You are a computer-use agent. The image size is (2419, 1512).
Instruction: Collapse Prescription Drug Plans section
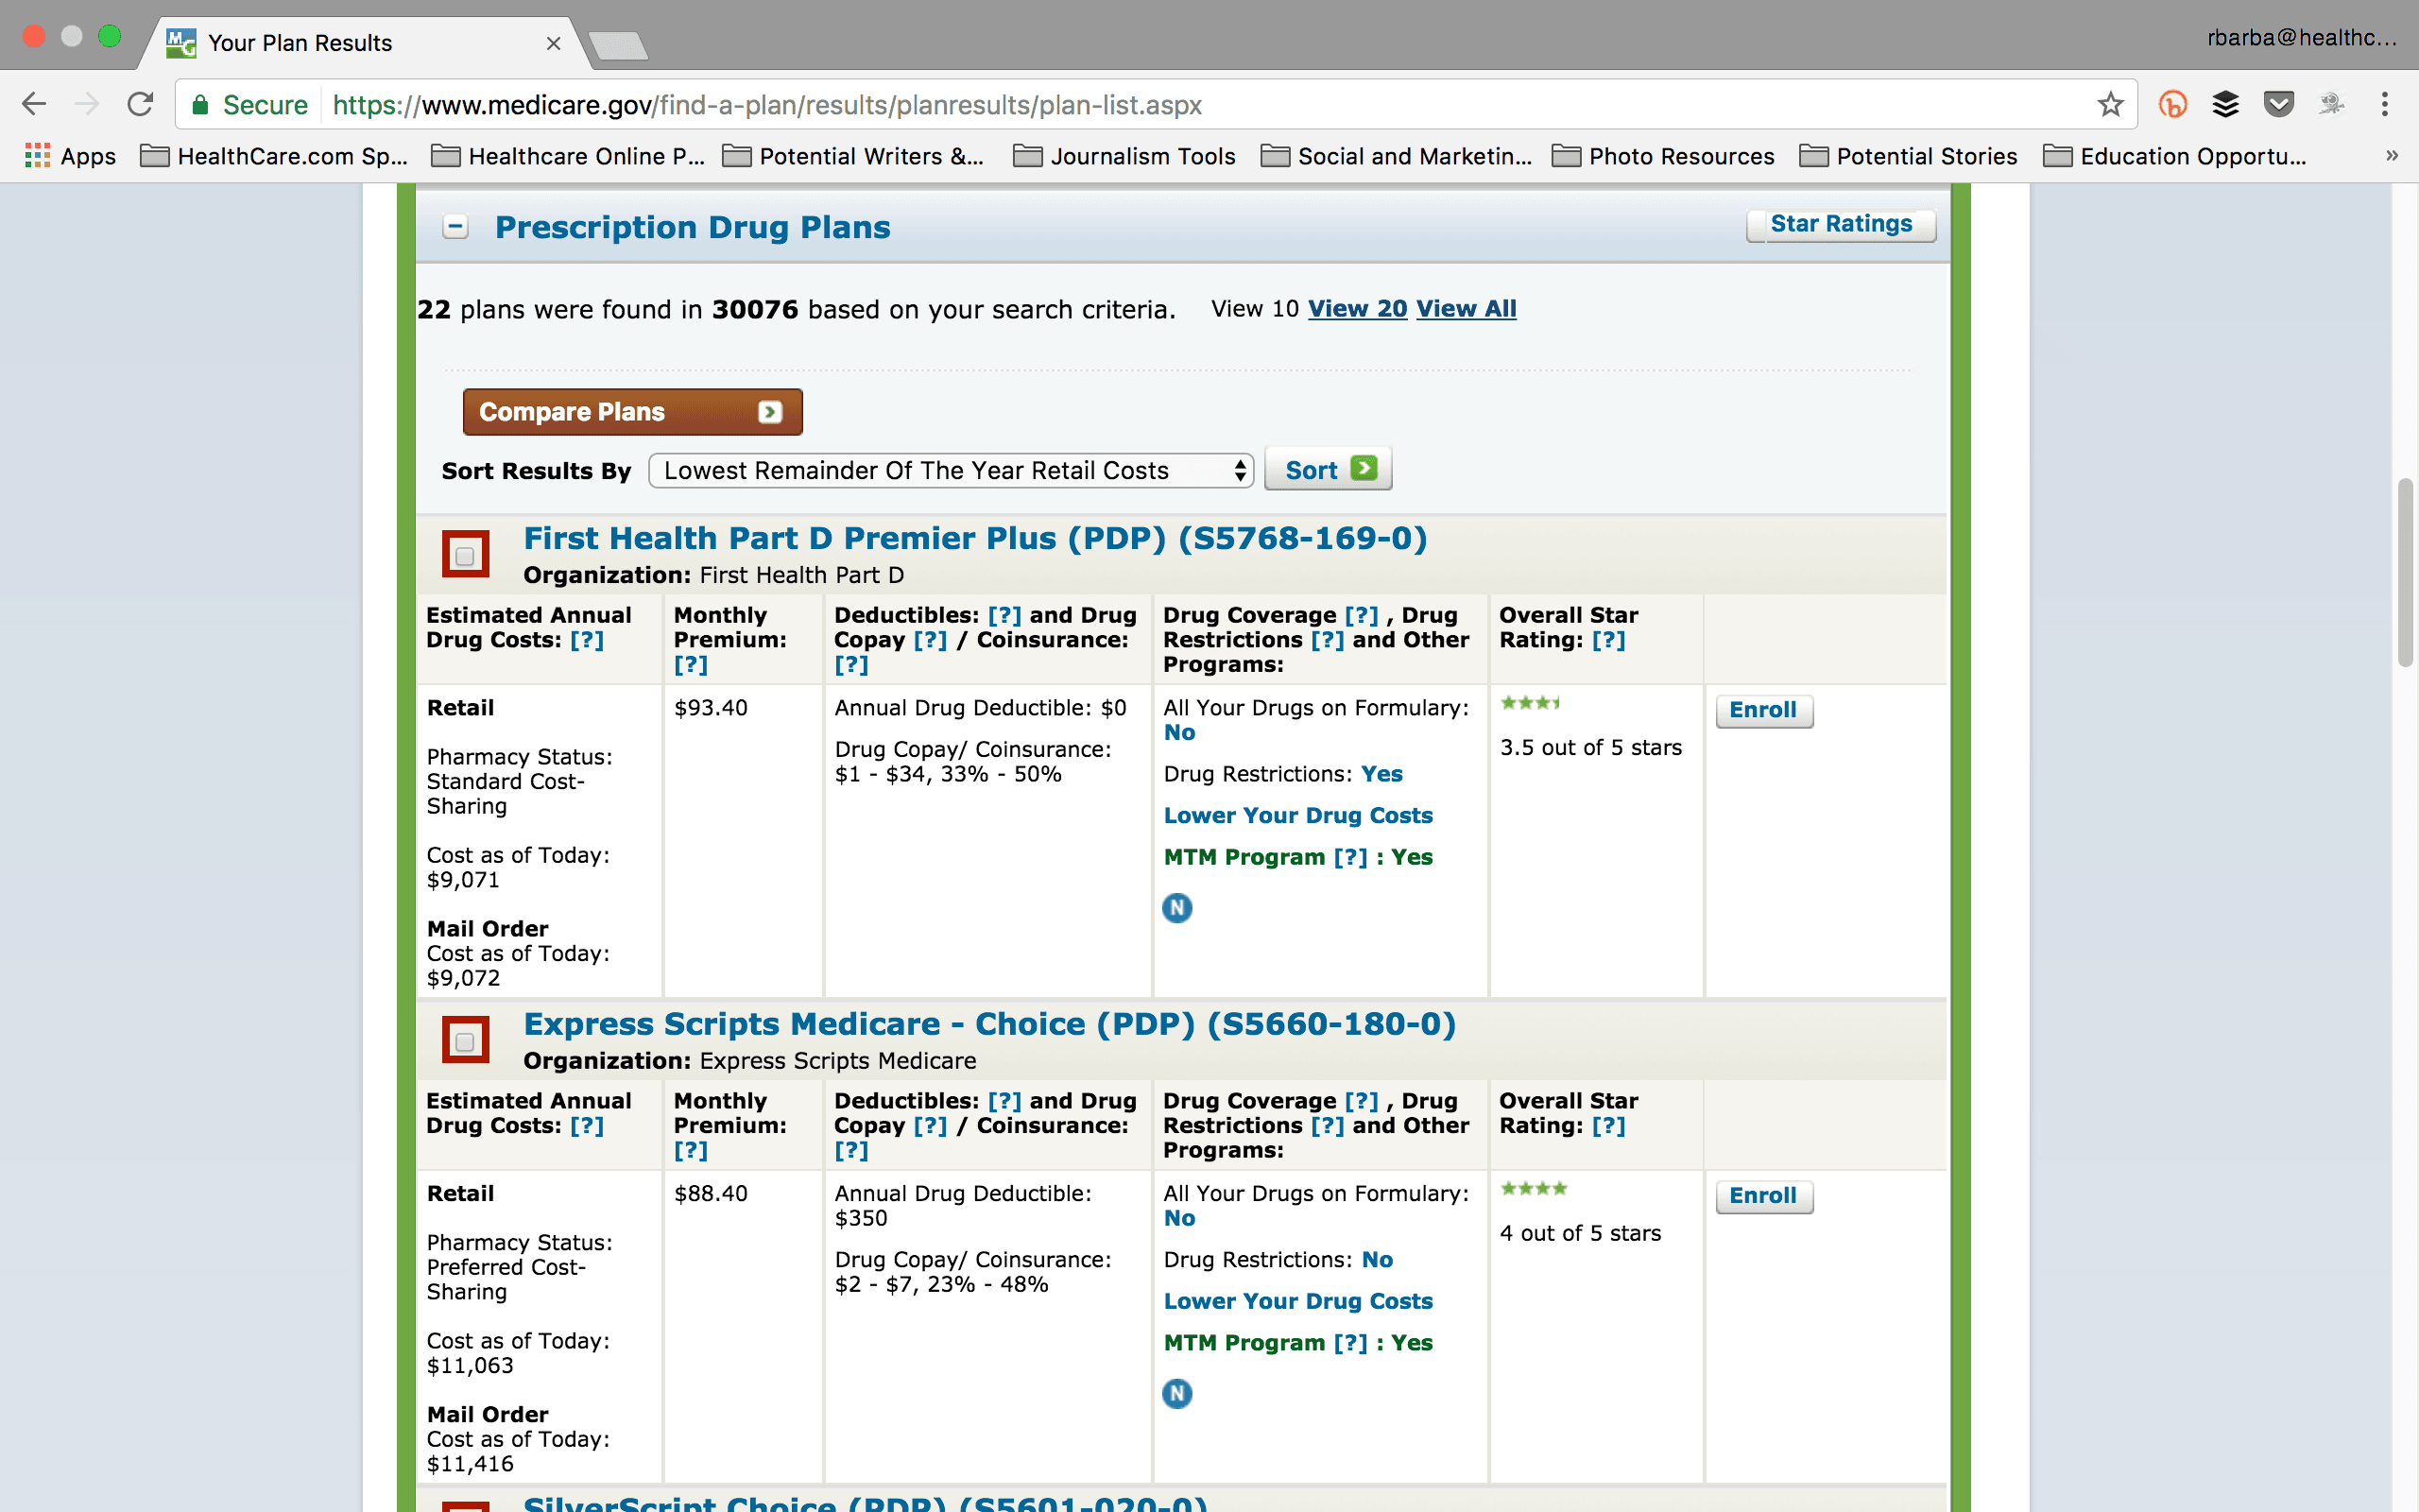click(455, 227)
